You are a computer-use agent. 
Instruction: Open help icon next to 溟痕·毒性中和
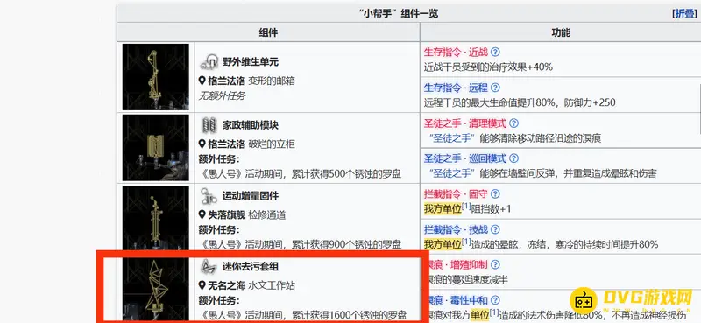pyautogui.click(x=495, y=300)
